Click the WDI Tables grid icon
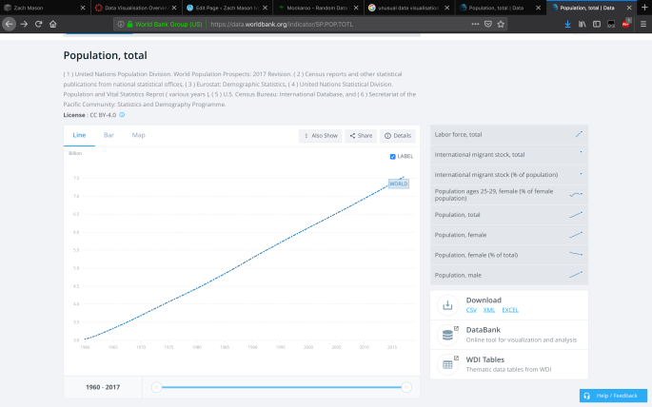 click(x=447, y=364)
